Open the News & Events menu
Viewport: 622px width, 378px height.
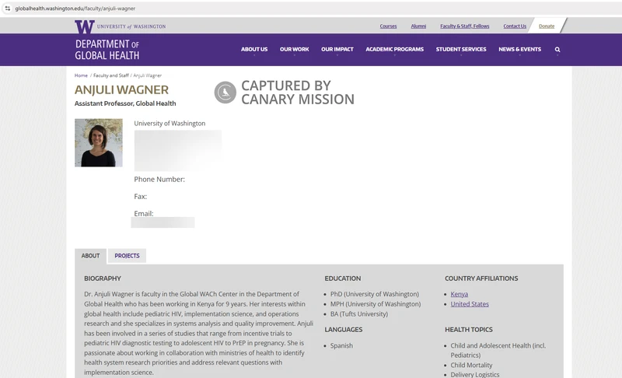(x=519, y=49)
